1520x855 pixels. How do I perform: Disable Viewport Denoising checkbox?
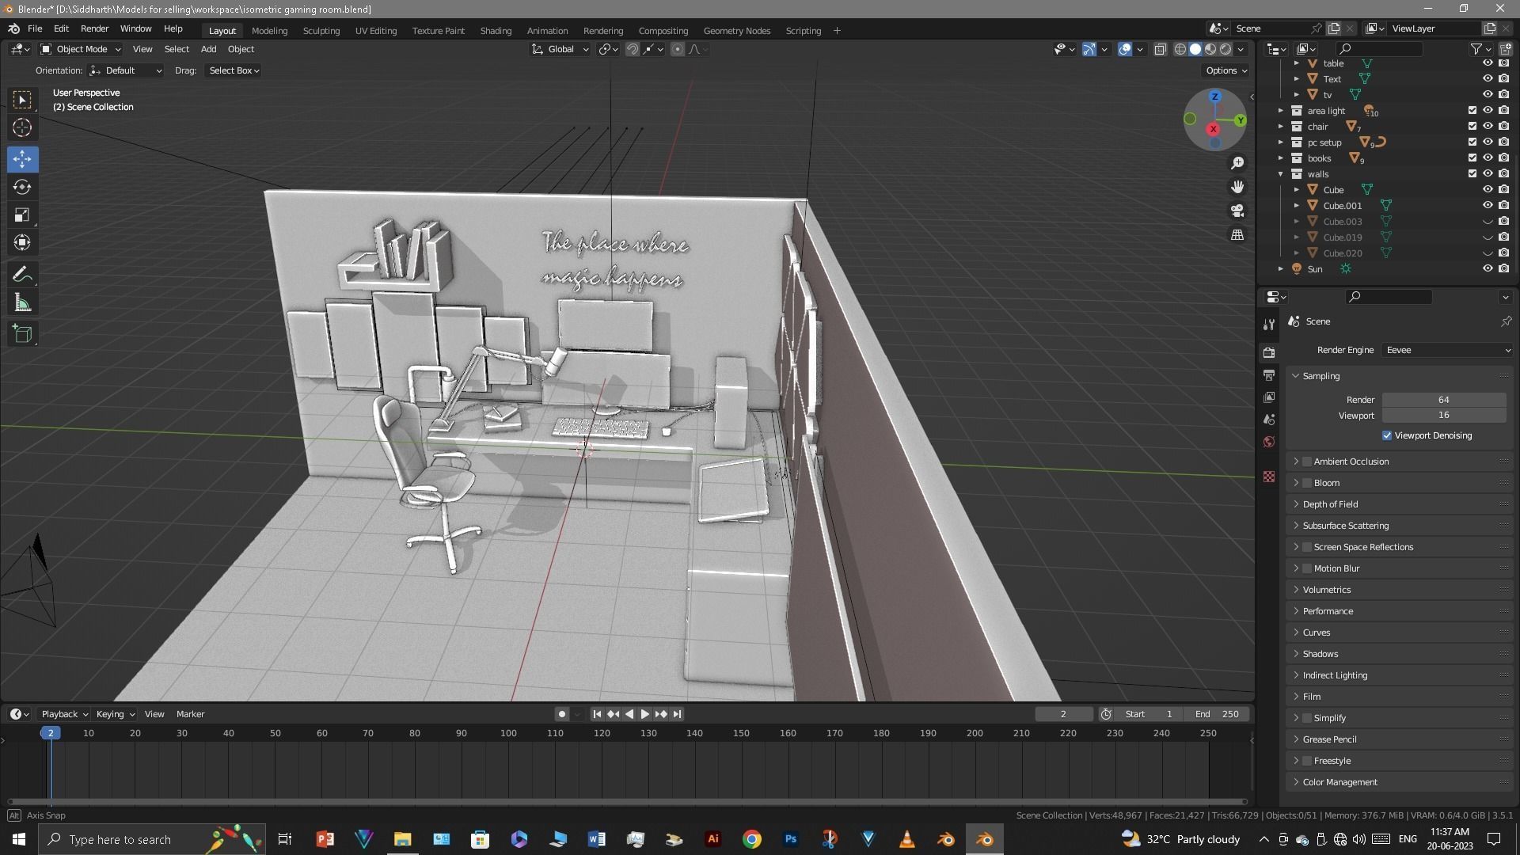1387,435
